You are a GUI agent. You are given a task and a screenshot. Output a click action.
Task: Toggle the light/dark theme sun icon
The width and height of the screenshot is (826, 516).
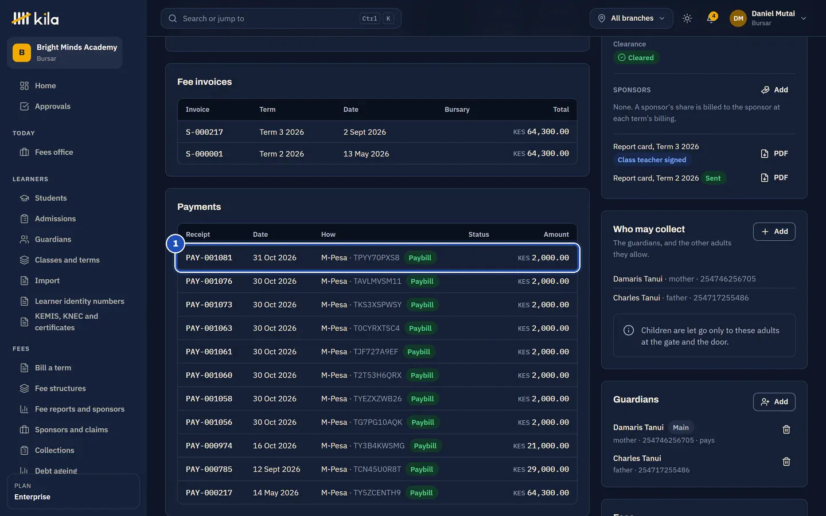687,18
